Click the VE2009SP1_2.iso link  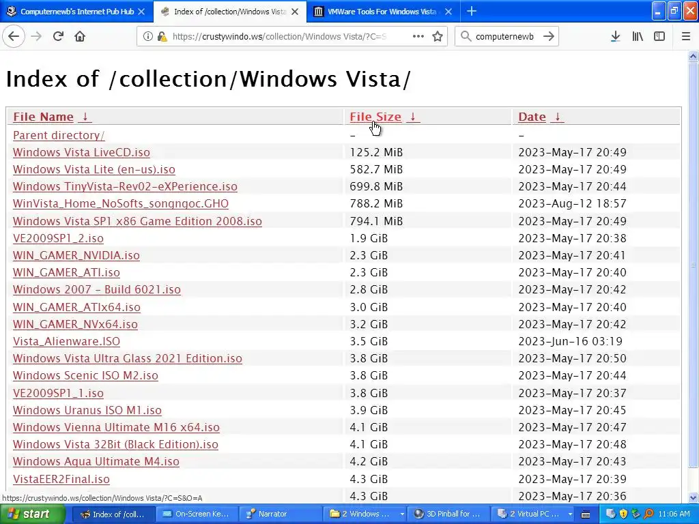59,238
